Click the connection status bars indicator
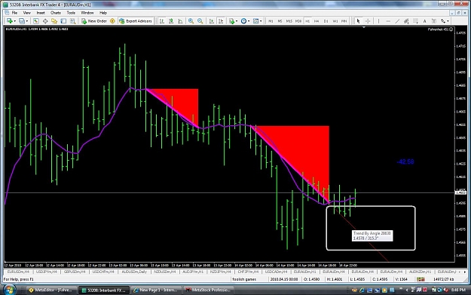Viewport: 471px width, 295px height. point(421,279)
